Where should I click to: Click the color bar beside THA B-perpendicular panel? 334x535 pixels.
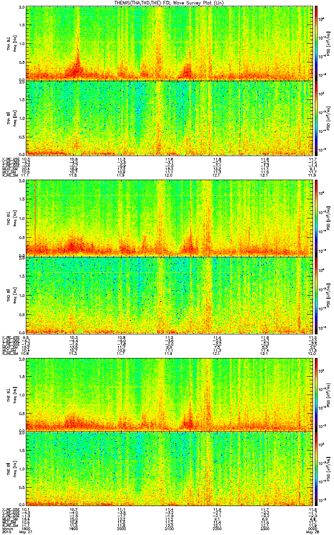pyautogui.click(x=316, y=43)
